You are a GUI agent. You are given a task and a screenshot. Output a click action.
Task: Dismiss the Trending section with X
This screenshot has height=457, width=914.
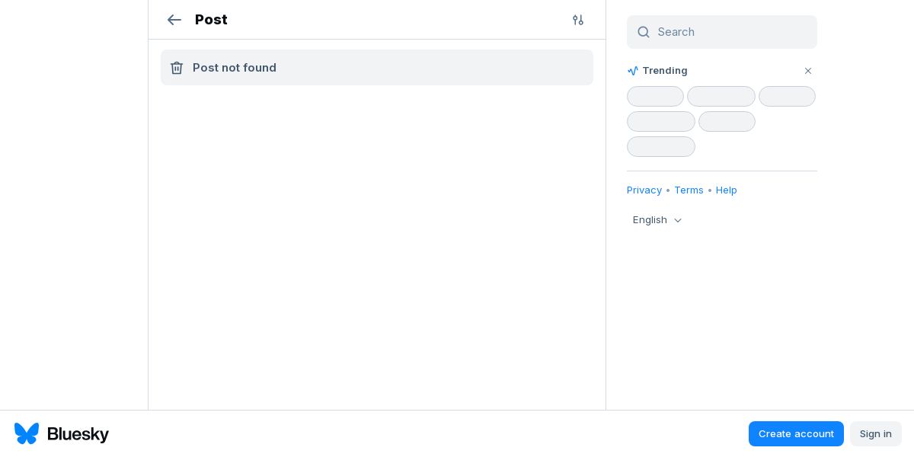808,71
